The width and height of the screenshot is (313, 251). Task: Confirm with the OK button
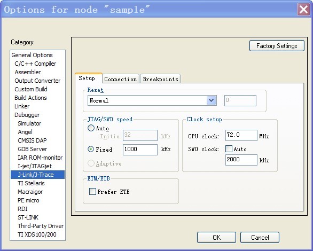pos(216,238)
